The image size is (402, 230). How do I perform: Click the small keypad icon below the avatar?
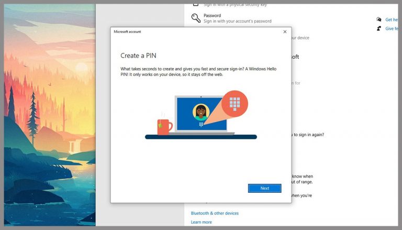[x=201, y=125]
